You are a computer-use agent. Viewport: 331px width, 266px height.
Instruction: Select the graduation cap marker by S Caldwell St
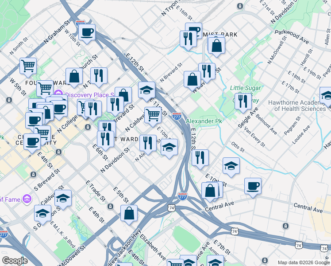(x=63, y=199)
